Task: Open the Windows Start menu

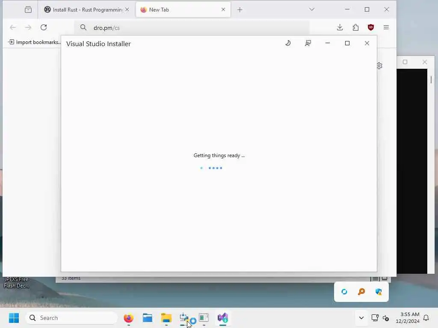Action: point(14,318)
